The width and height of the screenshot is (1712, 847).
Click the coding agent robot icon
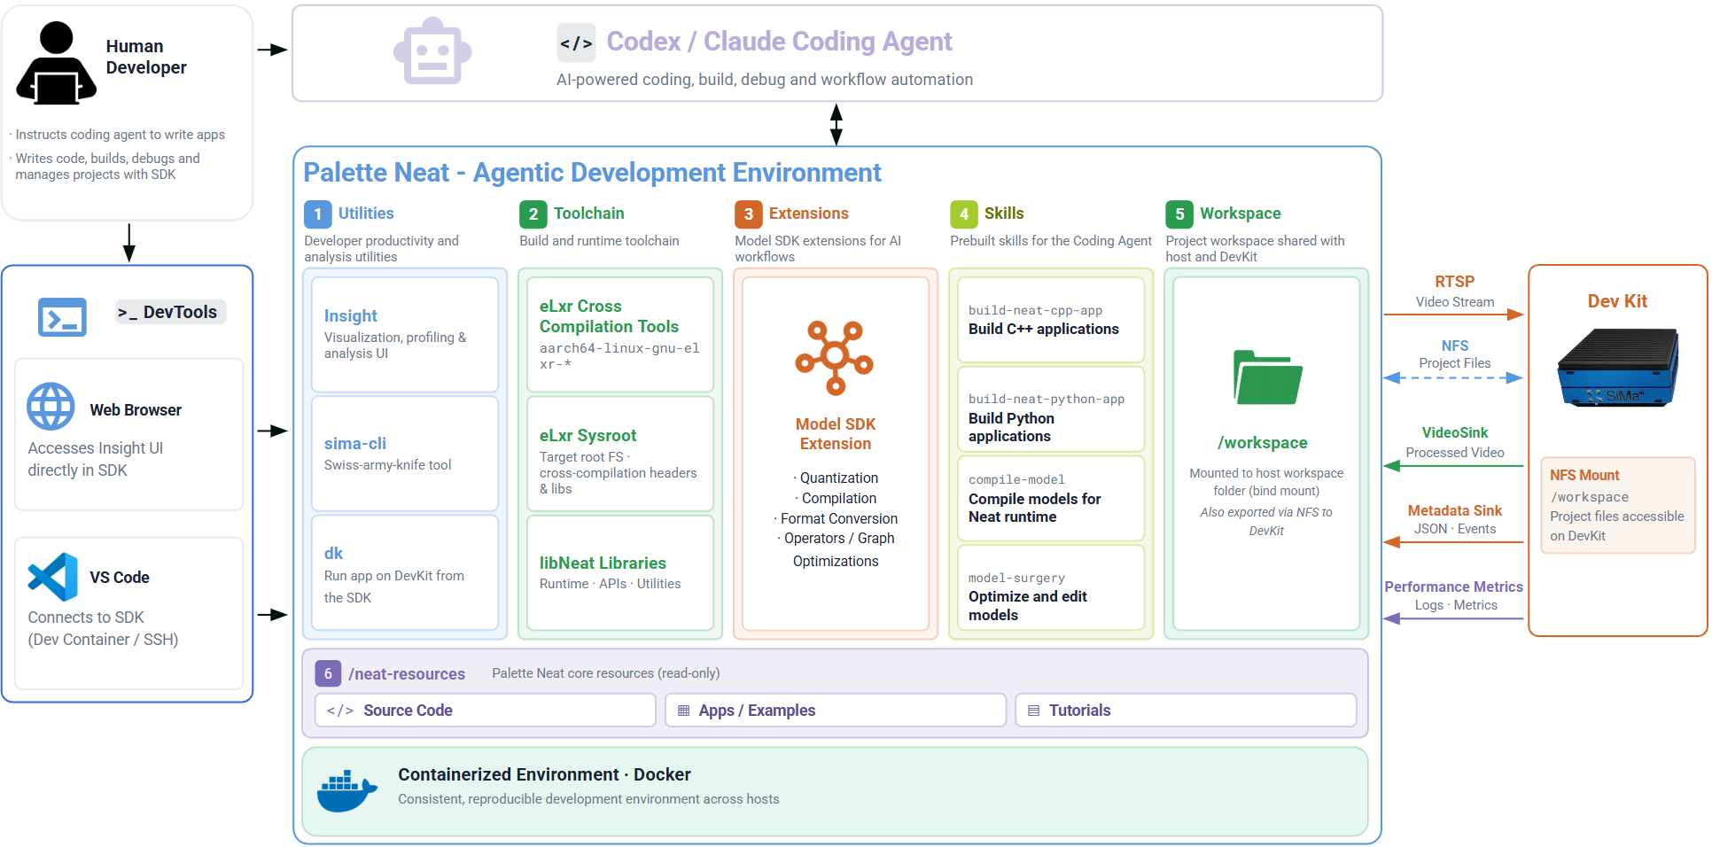click(432, 51)
